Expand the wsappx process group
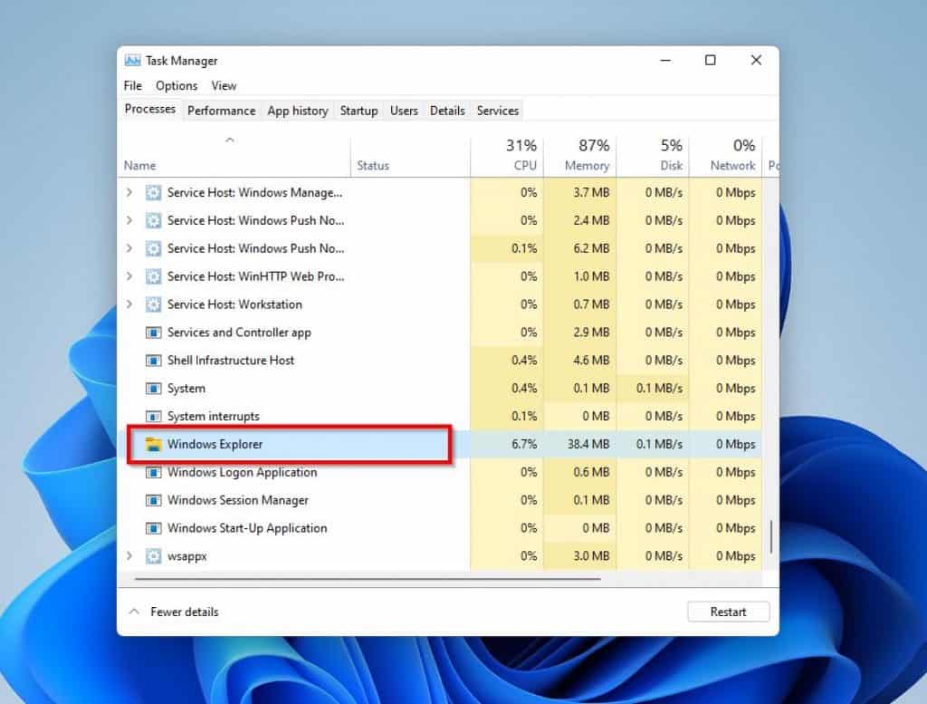The height and width of the screenshot is (704, 927). (129, 556)
